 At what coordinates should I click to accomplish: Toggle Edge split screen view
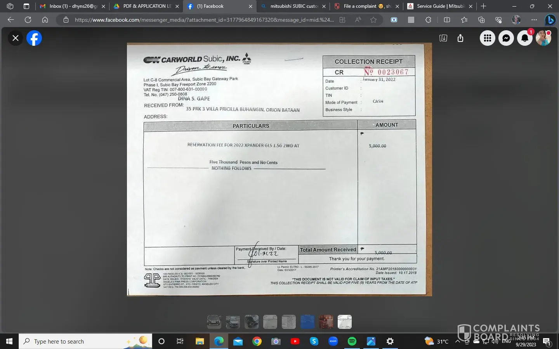coord(447,20)
